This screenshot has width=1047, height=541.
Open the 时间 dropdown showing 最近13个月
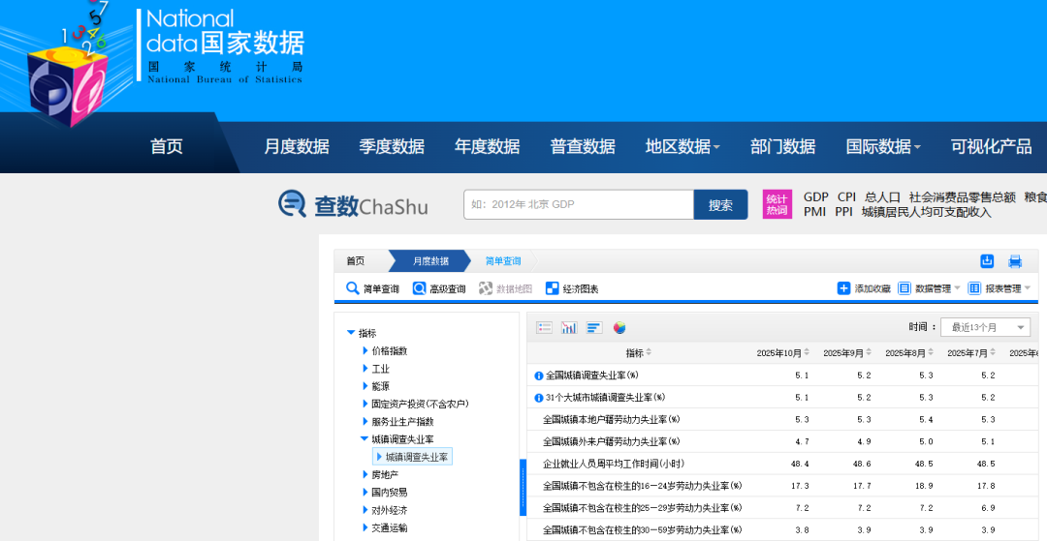984,327
